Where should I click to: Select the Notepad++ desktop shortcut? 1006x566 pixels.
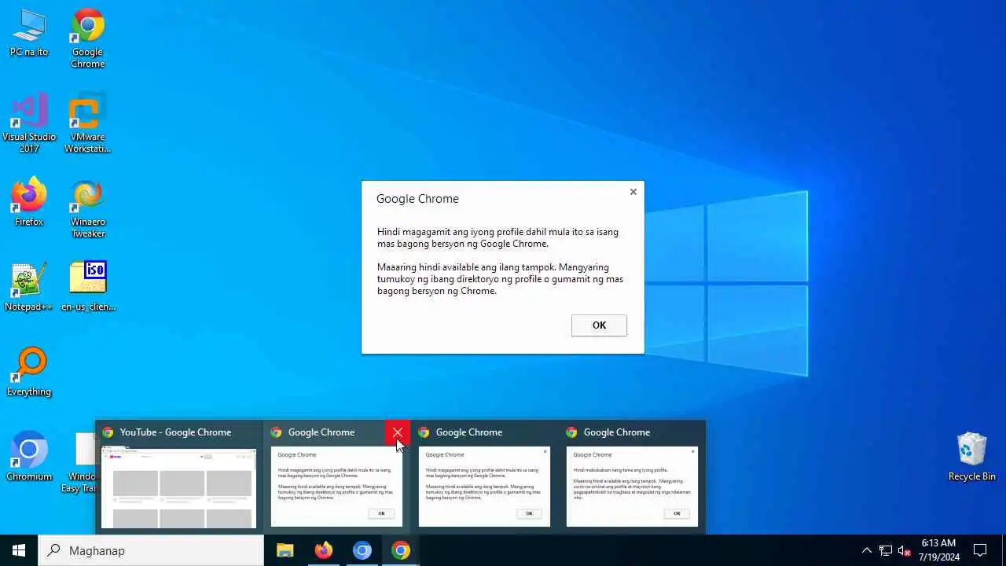29,288
